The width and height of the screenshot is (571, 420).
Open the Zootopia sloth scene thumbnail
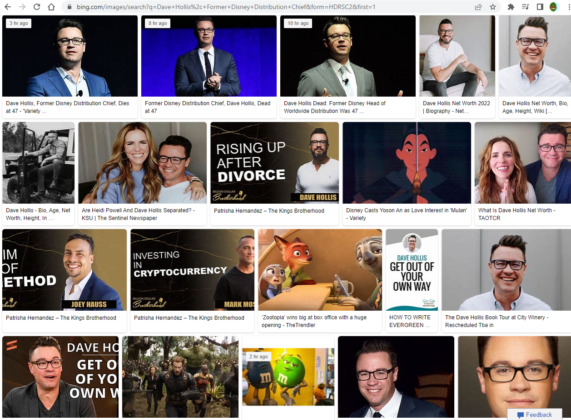[320, 270]
